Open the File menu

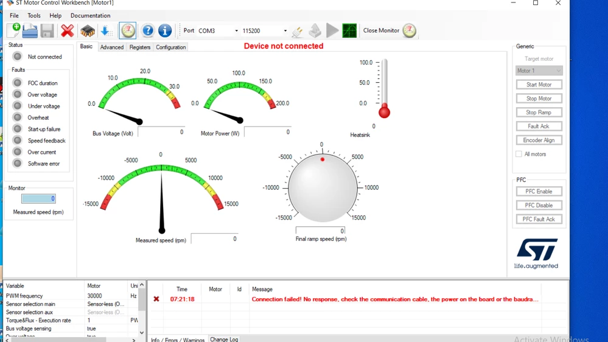point(15,15)
